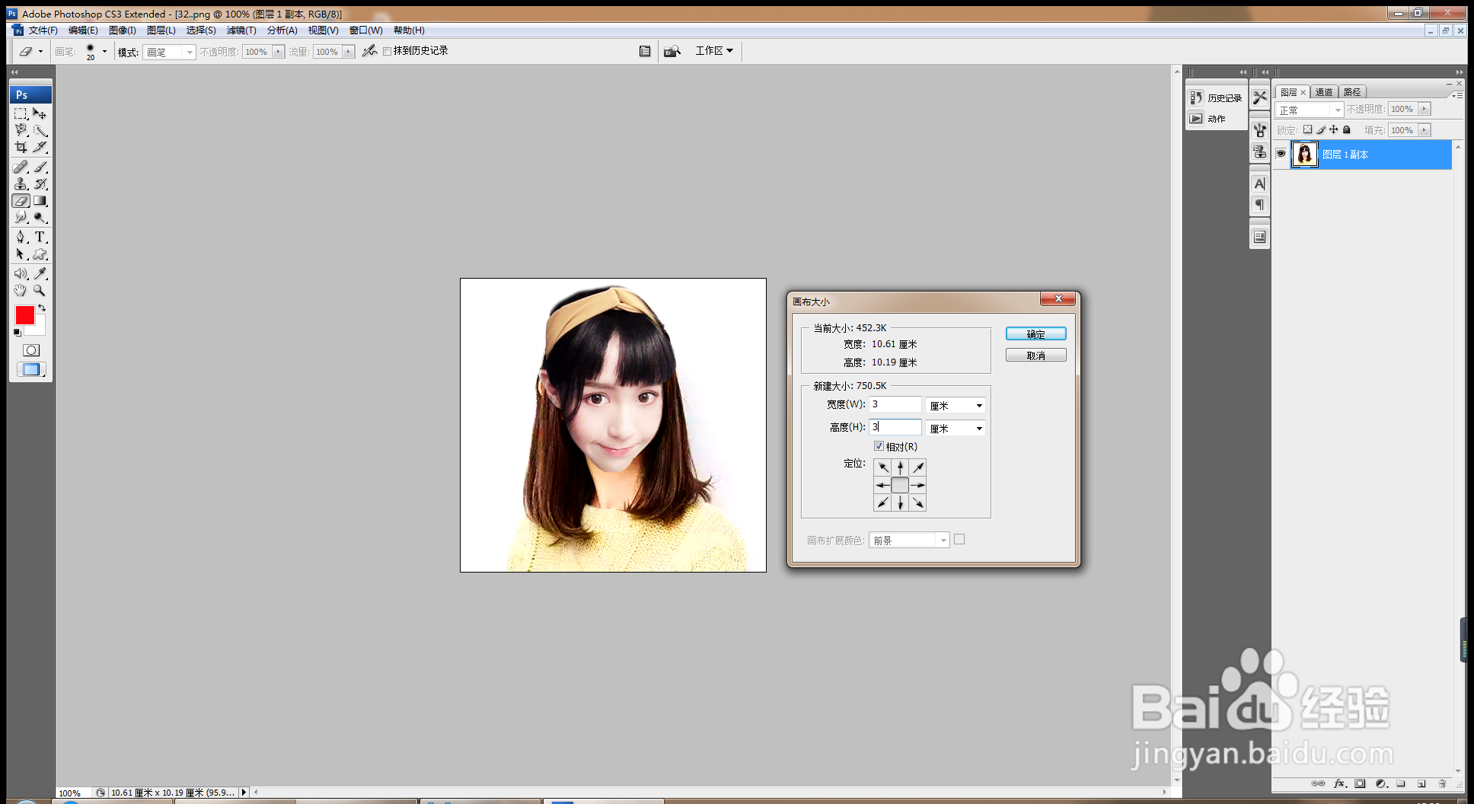1474x804 pixels.
Task: Open the Filter menu
Action: 241,30
